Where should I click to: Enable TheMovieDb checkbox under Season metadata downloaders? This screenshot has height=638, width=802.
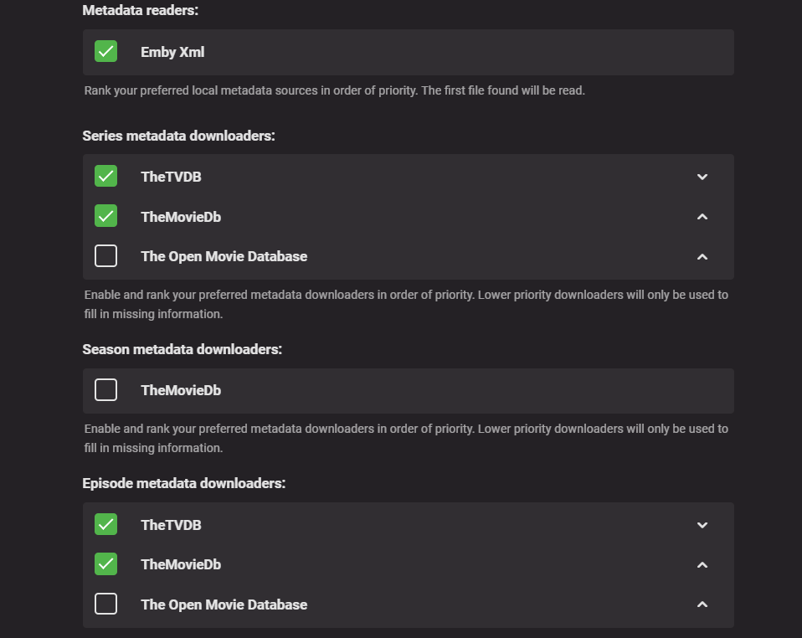point(106,390)
